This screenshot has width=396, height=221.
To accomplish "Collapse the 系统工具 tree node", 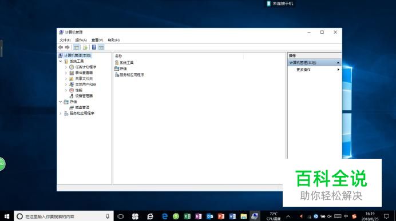I will pos(61,61).
